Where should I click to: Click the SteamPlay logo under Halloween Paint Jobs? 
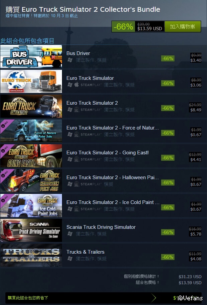click(x=91, y=184)
